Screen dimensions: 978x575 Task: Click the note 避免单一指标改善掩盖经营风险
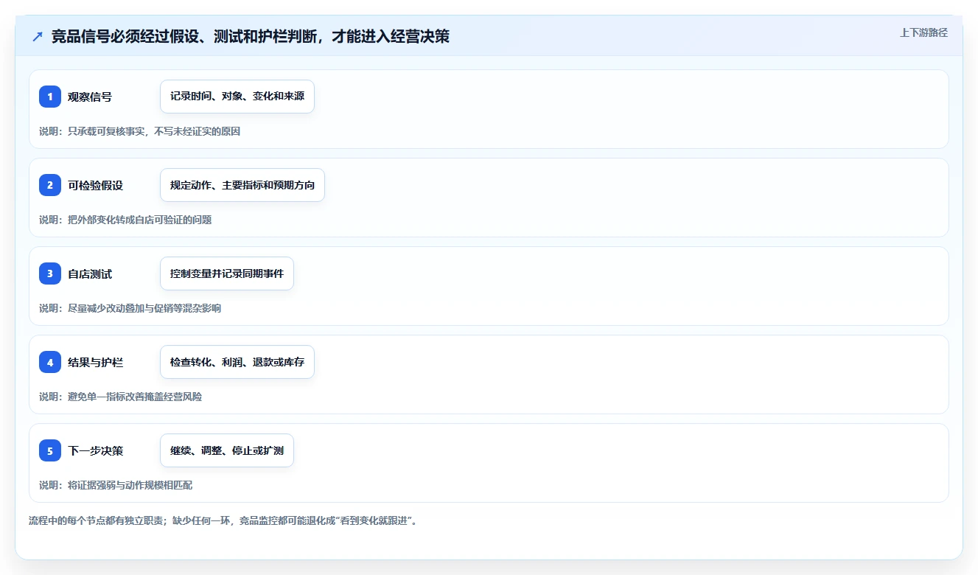(x=121, y=397)
